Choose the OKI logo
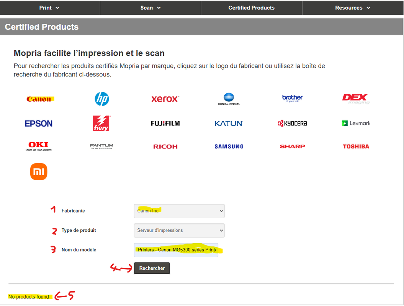Screen dimensions: 404x306 39,146
